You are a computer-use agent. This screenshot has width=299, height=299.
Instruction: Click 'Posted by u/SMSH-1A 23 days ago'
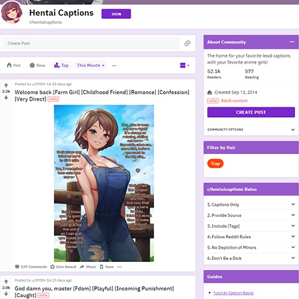44,280
